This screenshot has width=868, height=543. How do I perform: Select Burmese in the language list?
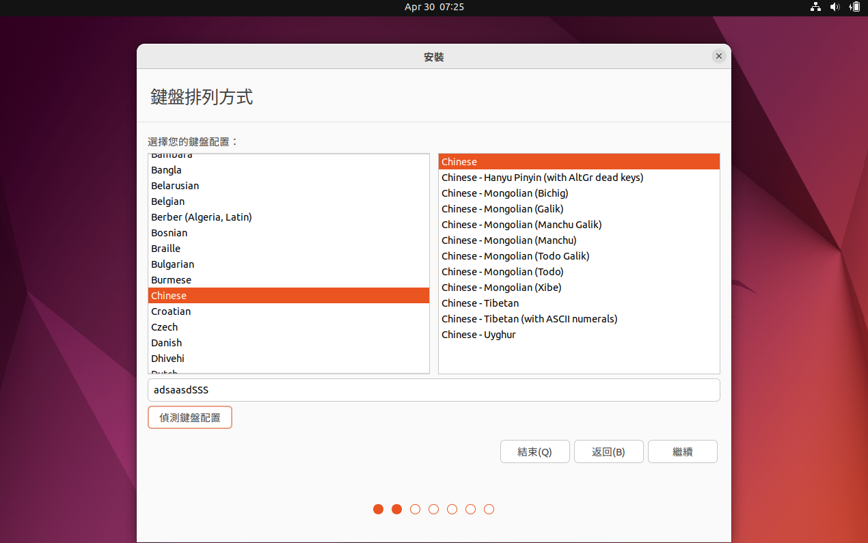coord(288,280)
